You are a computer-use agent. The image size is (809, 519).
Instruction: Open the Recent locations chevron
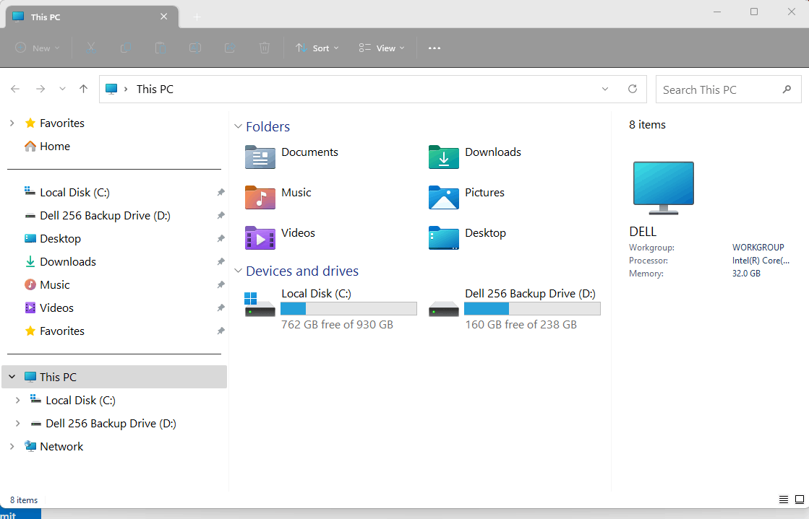(62, 90)
